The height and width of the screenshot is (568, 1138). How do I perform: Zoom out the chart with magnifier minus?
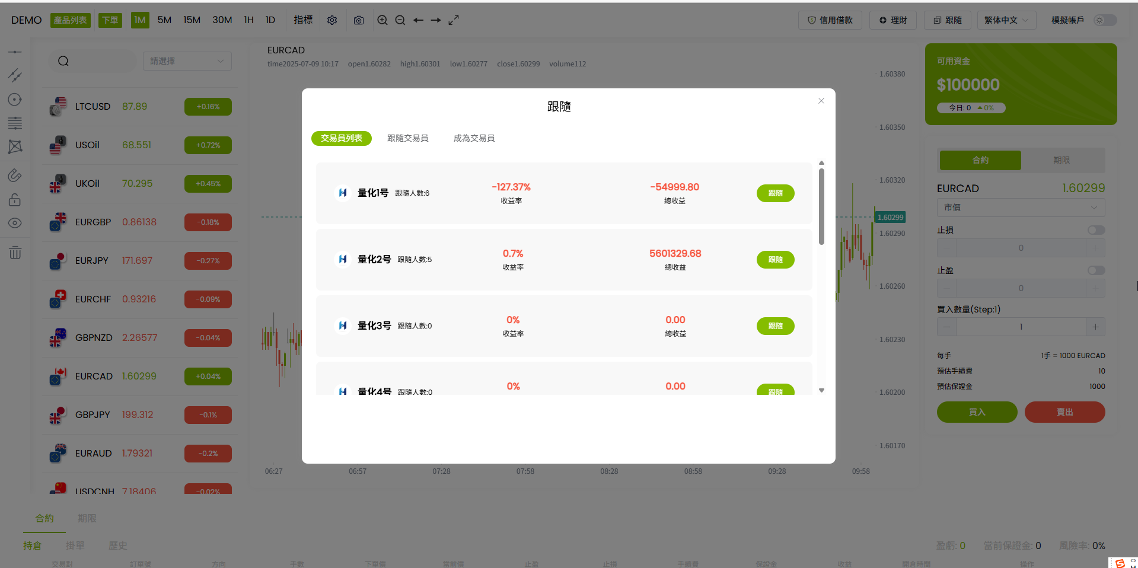400,20
